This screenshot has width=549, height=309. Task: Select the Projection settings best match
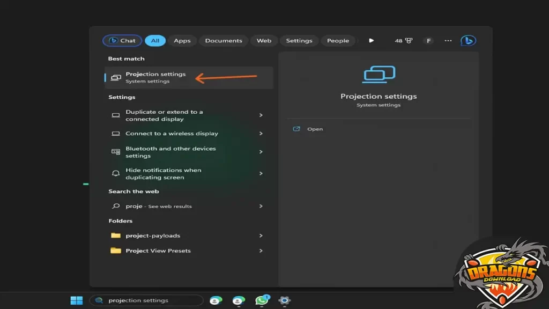click(x=155, y=78)
